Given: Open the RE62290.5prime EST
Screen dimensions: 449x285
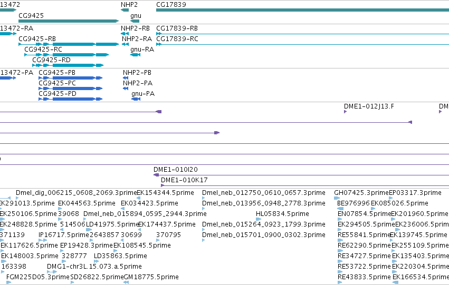Looking at the screenshot, I should [x=364, y=245].
